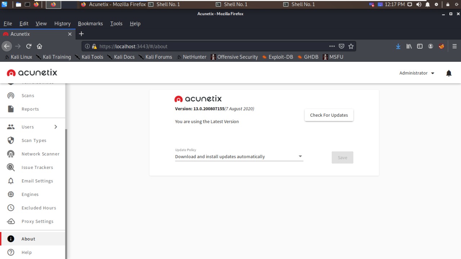Open Firefox account icon
The height and width of the screenshot is (259, 461).
point(430,46)
